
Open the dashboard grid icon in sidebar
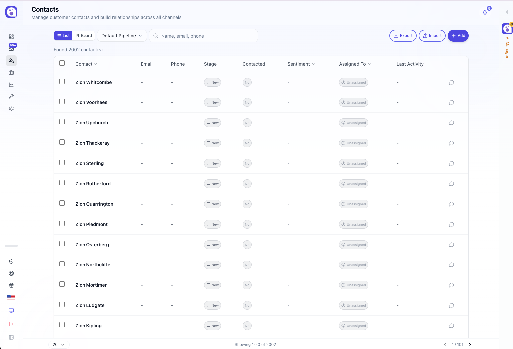[x=11, y=37]
